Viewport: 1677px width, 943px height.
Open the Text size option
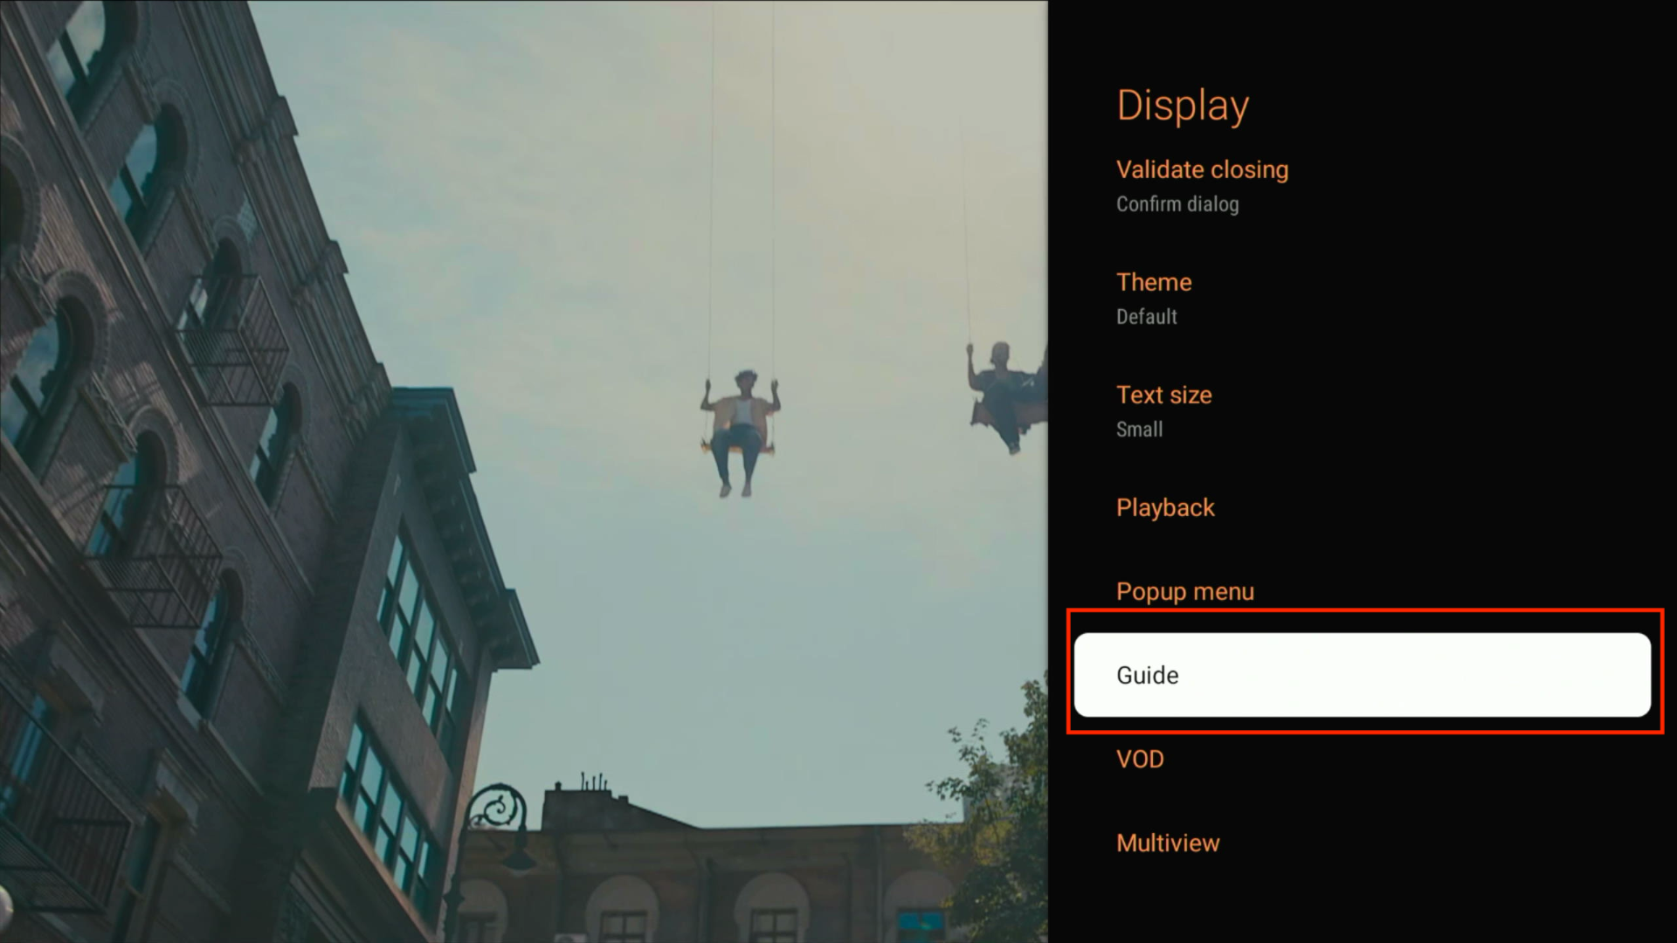click(x=1163, y=396)
